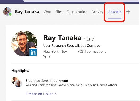Screen dimensions: 140x101
Task: Click 'You and Cameron both know' description
Action: coord(71,85)
